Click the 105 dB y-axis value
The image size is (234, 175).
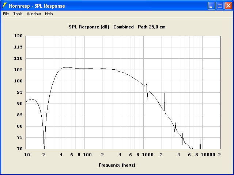[x=18, y=70]
